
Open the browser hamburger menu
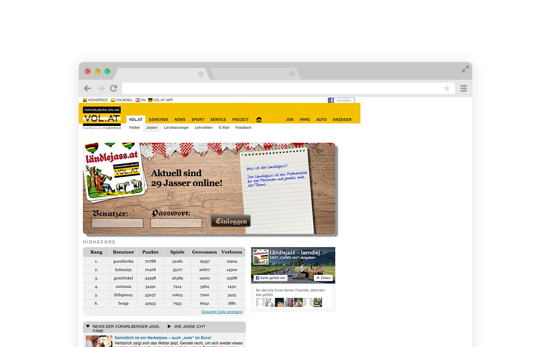pyautogui.click(x=463, y=88)
